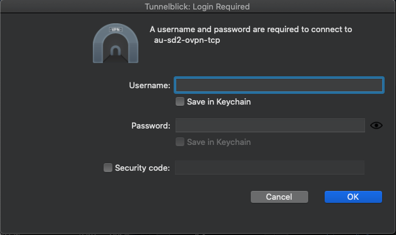Click the VPN badge atop the tunnel icon
396x235 pixels.
[116, 30]
